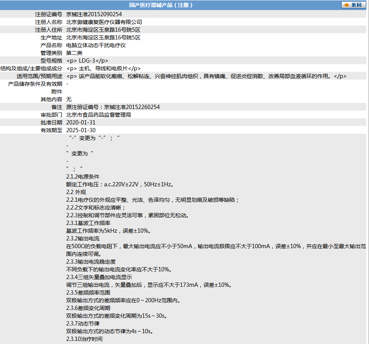Select registration number 京械注准20152090254
This screenshot has width=369, height=344.
coord(94,14)
